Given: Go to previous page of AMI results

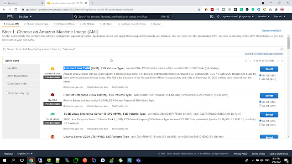Looking at the screenshot, I should [x=250, y=61].
